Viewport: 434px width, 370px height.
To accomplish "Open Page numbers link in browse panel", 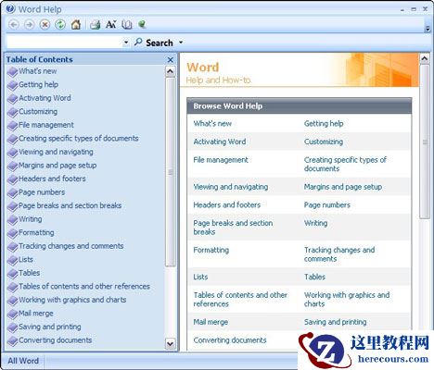I will pyautogui.click(x=327, y=205).
